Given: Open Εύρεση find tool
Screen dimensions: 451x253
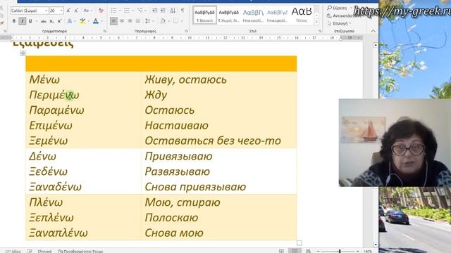Looking at the screenshot, I should tap(337, 8).
